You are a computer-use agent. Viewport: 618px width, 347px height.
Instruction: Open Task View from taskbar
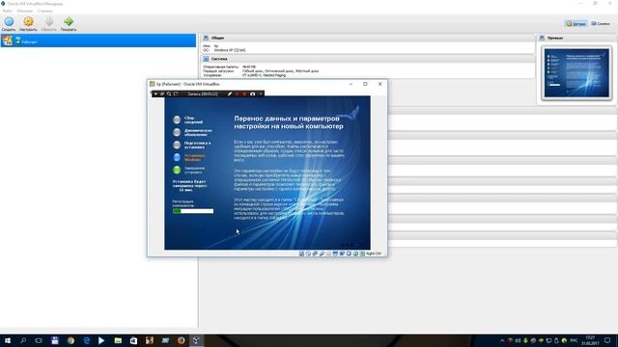(x=39, y=340)
